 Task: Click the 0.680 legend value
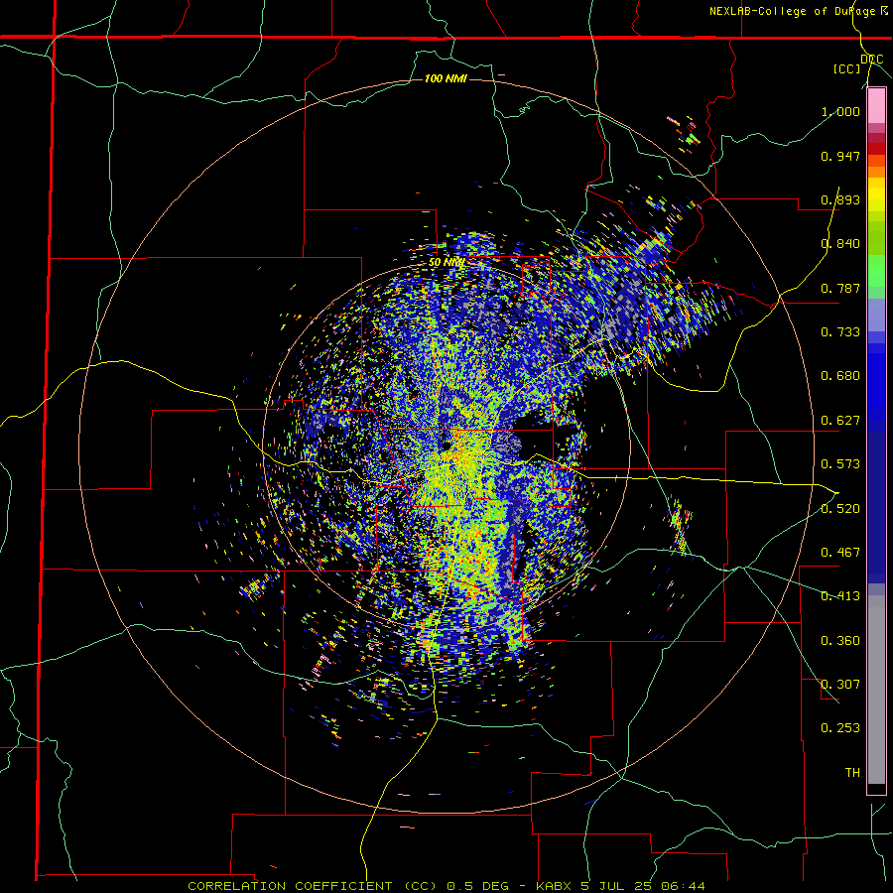tap(840, 376)
